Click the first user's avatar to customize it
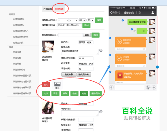Screen dimensions: 167x131 48,46
